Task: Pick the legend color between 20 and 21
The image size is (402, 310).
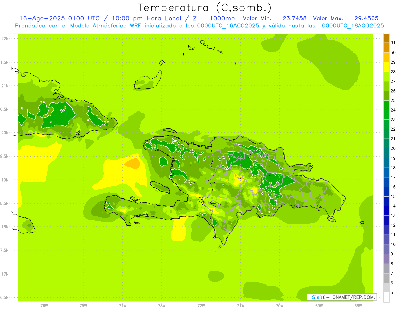Action: pos(386,143)
